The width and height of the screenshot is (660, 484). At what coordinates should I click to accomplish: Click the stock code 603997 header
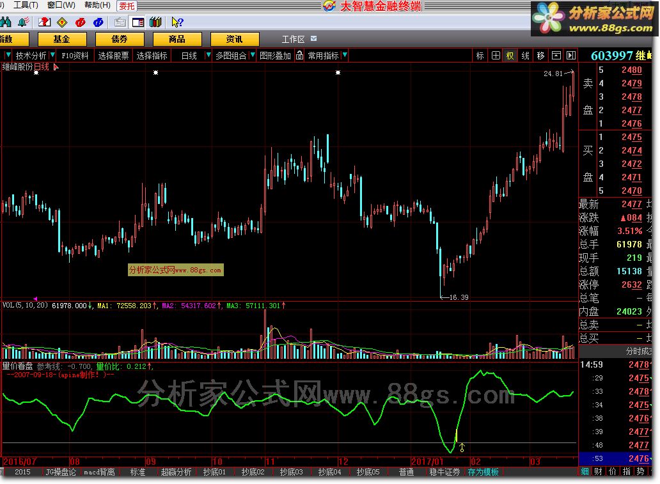pos(612,56)
